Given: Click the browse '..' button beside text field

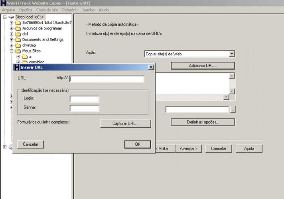Looking at the screenshot, I should [233, 109].
